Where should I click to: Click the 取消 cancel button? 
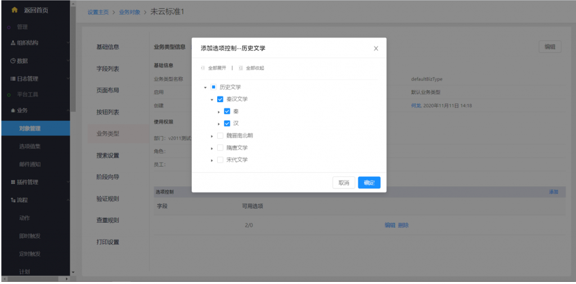tap(343, 183)
